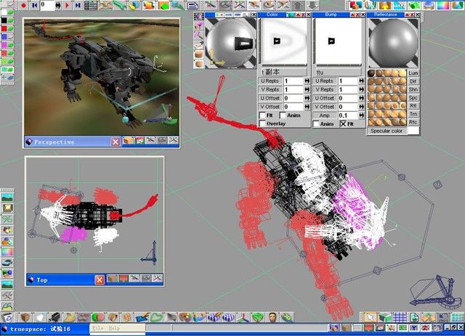Click the current frame number field

click(x=46, y=5)
